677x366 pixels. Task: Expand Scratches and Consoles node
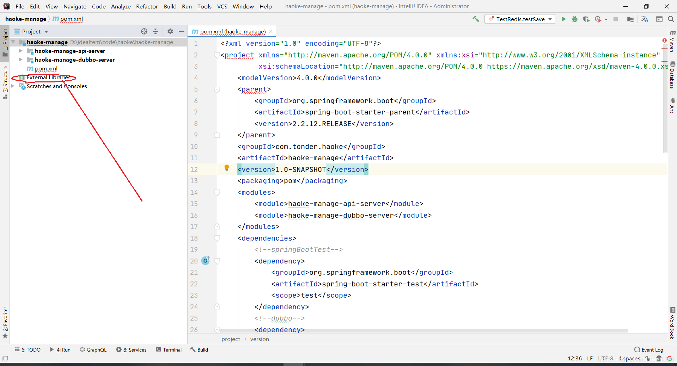[13, 86]
